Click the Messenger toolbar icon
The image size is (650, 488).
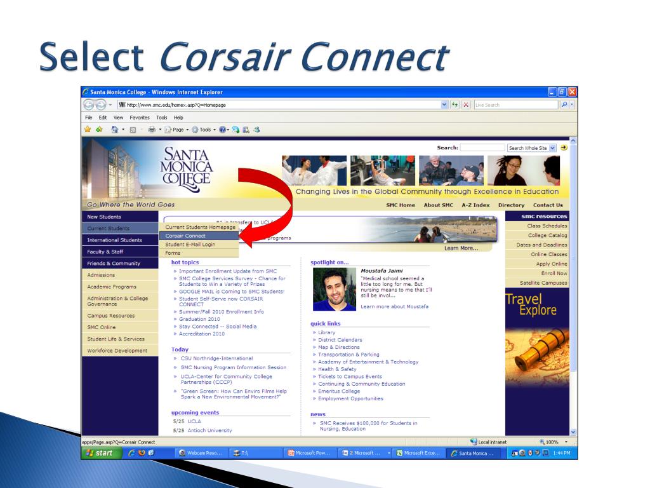[x=257, y=130]
